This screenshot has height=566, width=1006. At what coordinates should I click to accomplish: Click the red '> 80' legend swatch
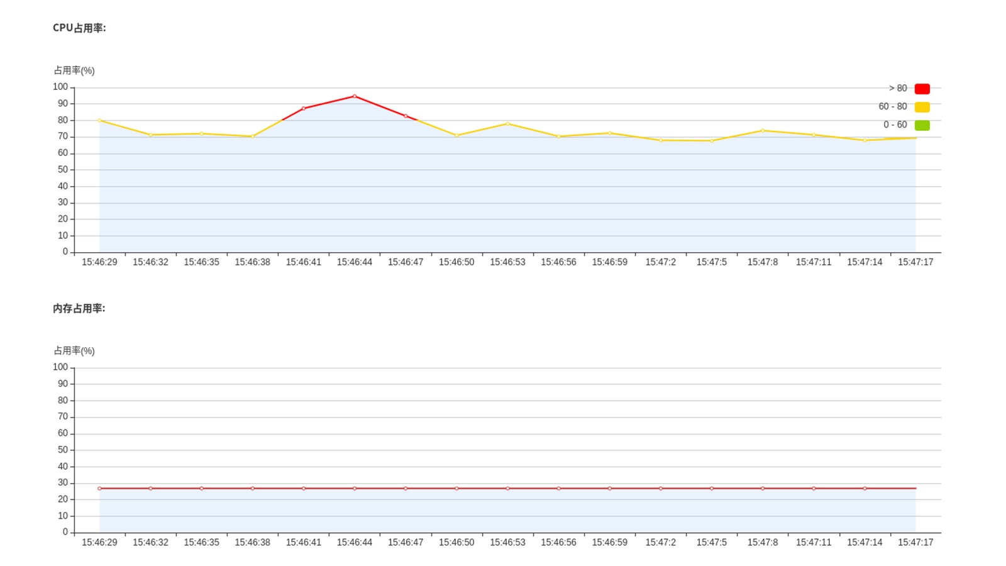point(922,89)
